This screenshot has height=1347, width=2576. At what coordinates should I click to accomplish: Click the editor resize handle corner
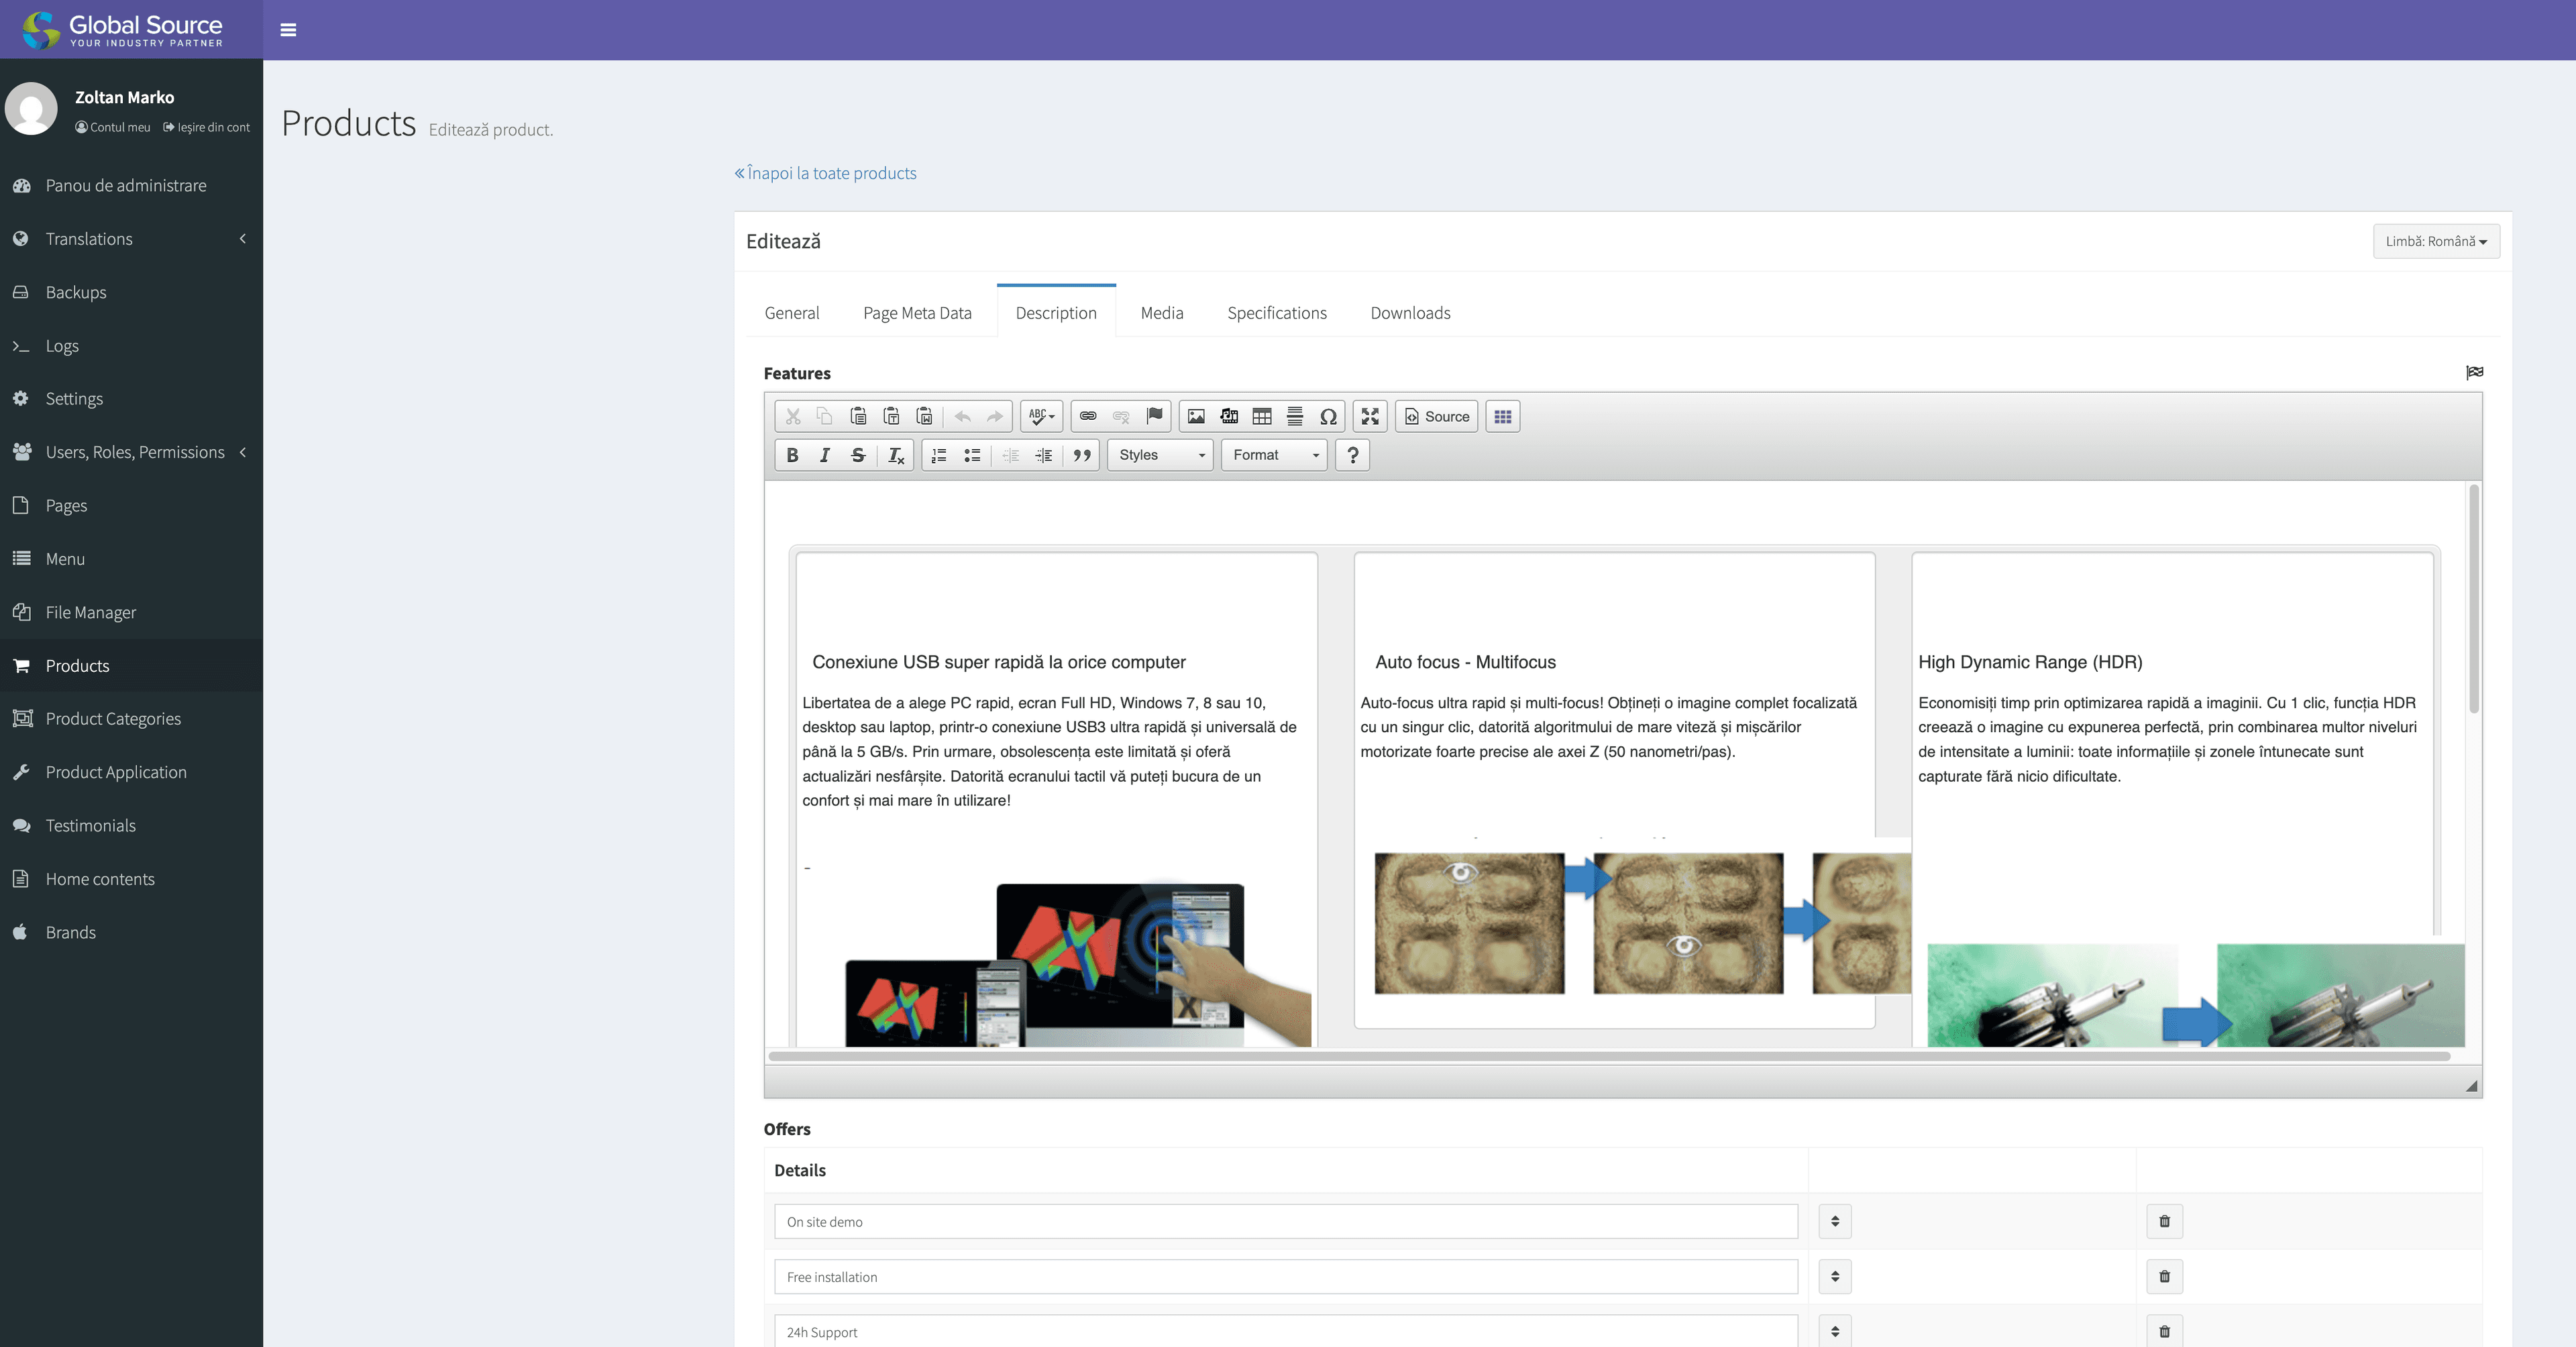click(2471, 1086)
